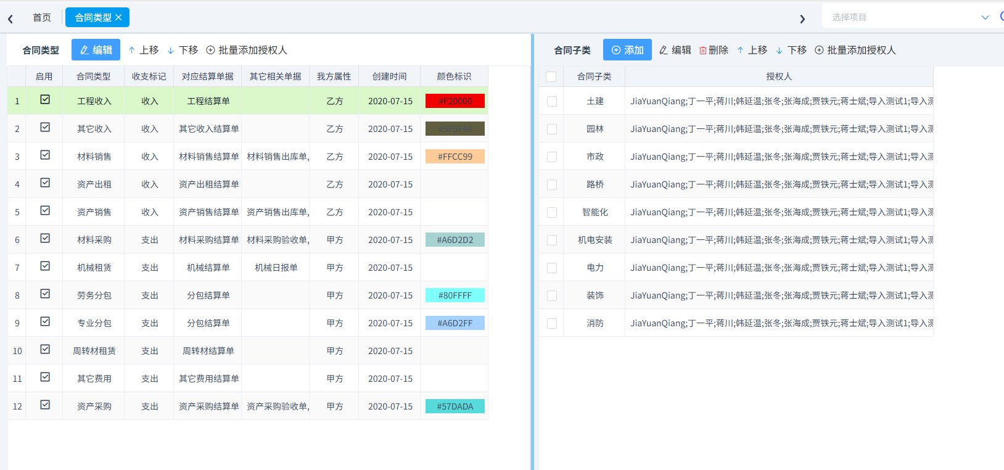
Task: Click the blue 编辑 button in 合同类型 panel
Action: [96, 50]
